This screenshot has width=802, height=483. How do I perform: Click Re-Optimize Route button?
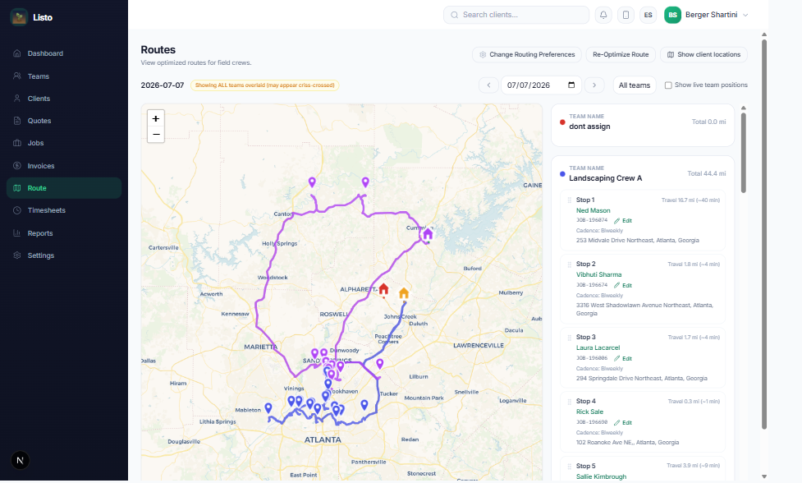[x=621, y=54]
